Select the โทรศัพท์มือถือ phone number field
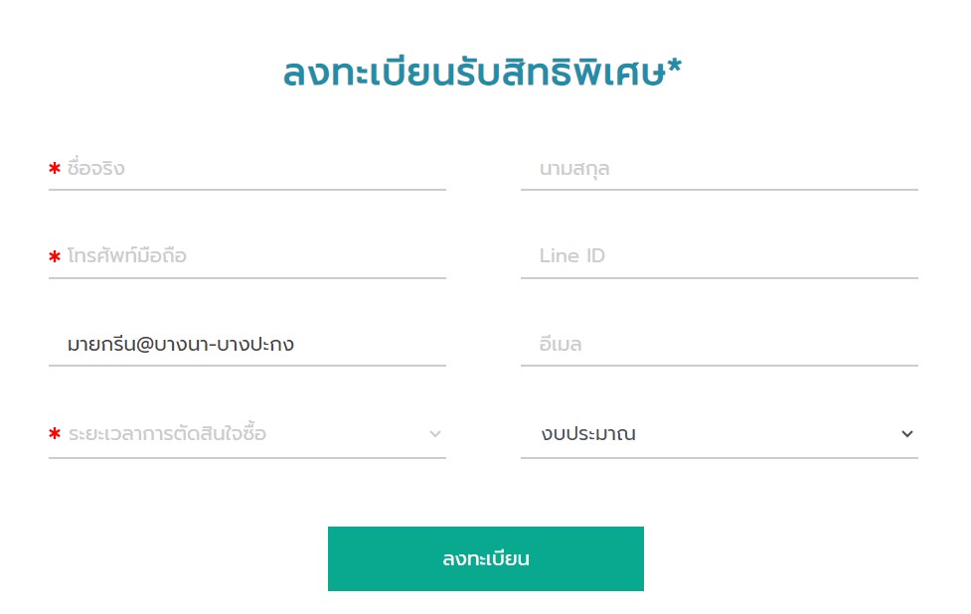This screenshot has height=614, width=971. point(247,256)
